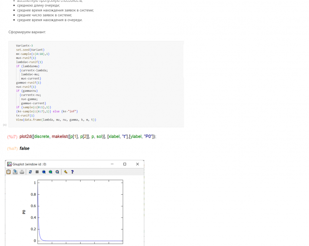Click the [1] cell number label
Screen dimensions: 309x246
point(5,125)
